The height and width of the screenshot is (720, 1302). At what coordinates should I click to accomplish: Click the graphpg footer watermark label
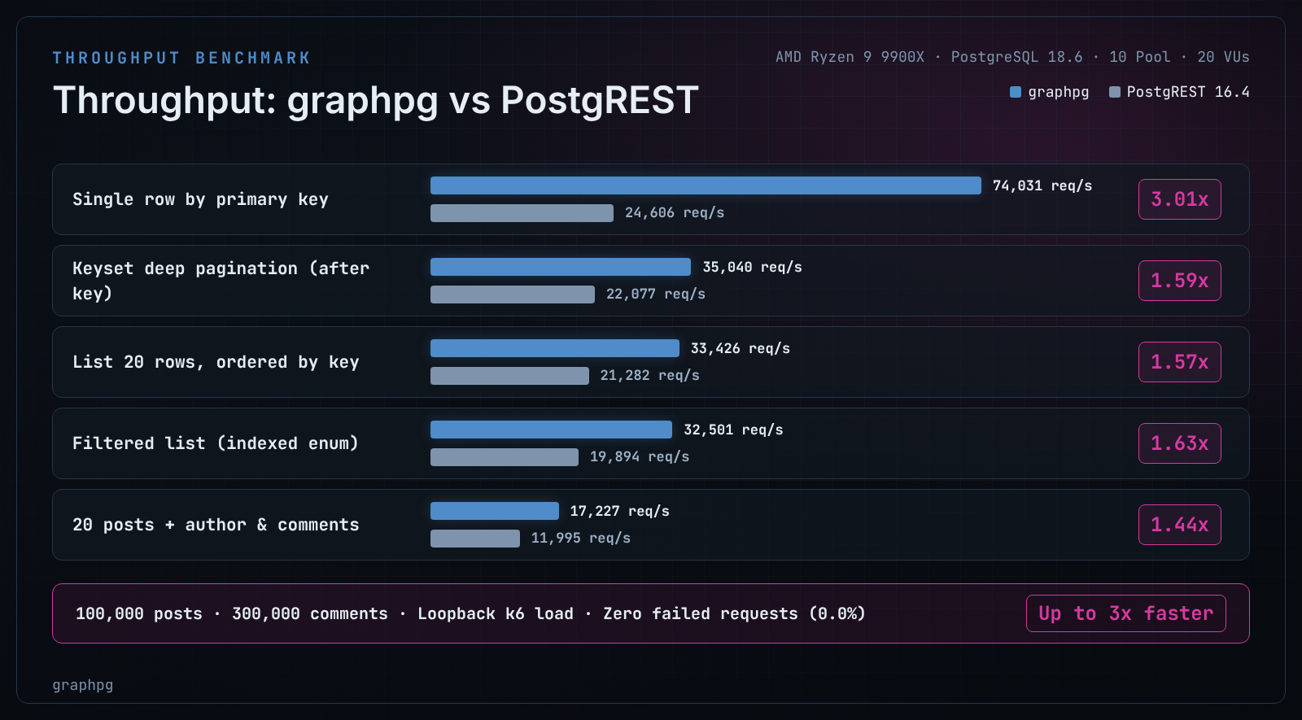click(x=83, y=685)
